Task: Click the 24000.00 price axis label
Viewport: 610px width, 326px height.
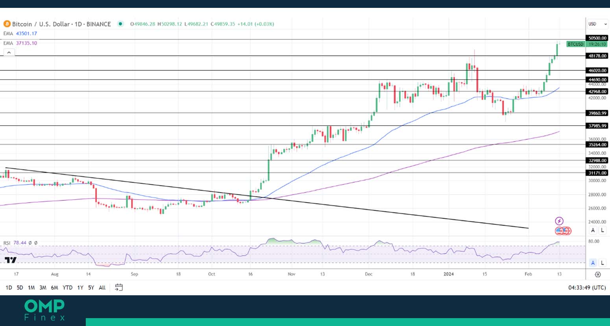Action: point(597,222)
